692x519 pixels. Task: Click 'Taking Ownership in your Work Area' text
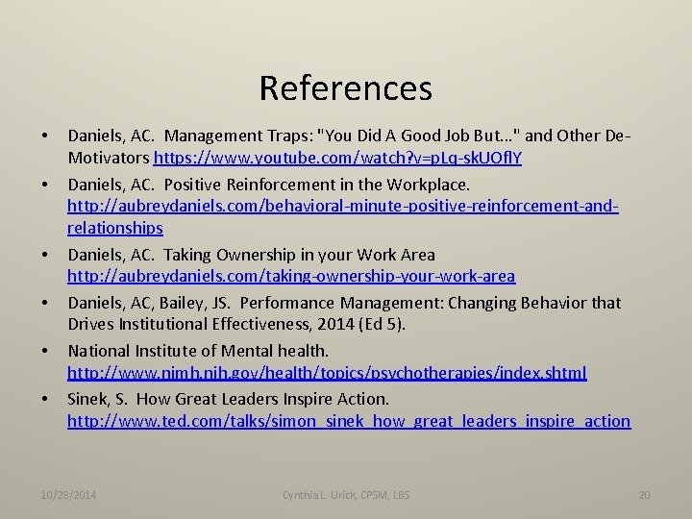[299, 255]
